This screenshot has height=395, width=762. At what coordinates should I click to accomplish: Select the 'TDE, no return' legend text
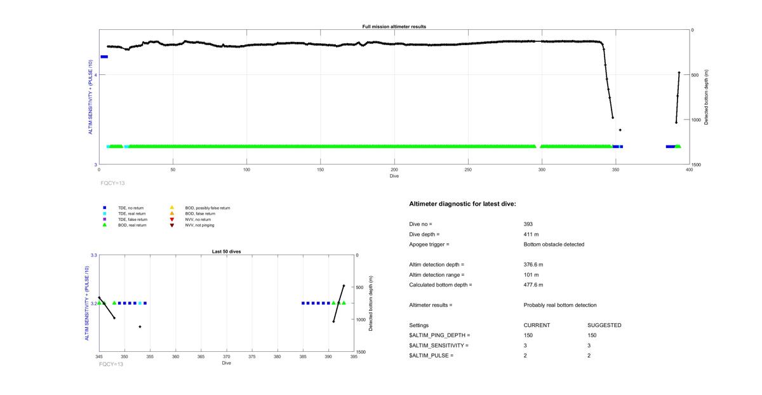click(132, 208)
